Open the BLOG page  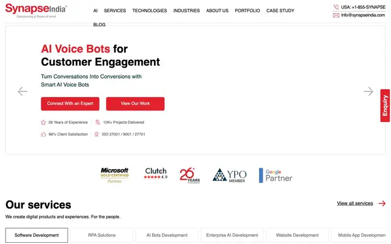[x=99, y=24]
